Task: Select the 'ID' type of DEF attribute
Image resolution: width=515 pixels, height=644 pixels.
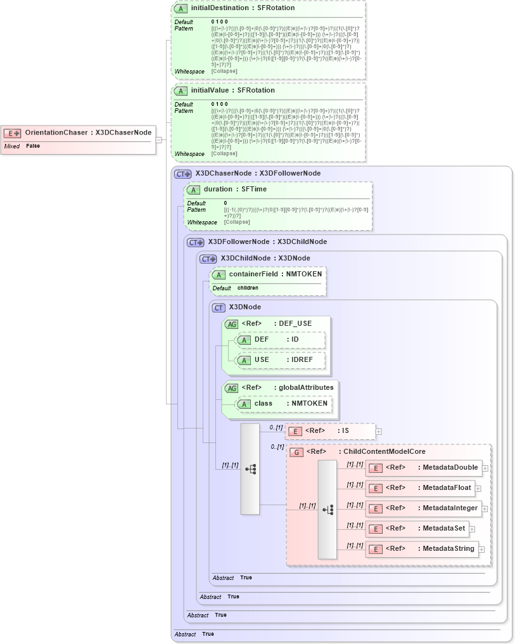Action: 295,340
